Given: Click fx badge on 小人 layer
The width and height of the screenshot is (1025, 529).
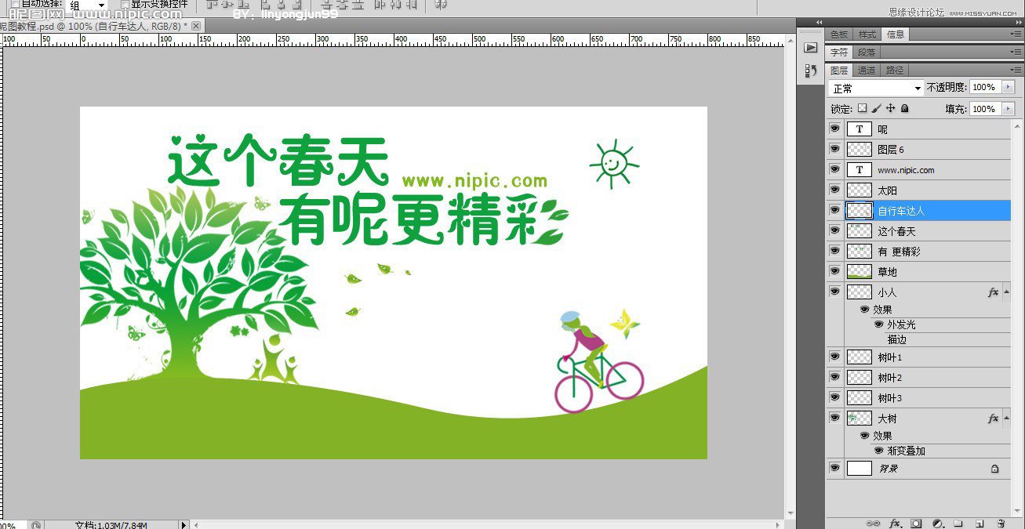Looking at the screenshot, I should (x=994, y=292).
